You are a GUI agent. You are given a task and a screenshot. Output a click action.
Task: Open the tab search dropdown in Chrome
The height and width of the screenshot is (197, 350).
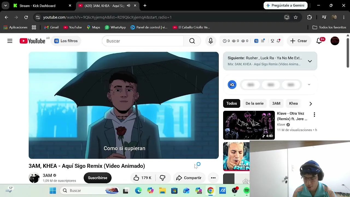point(5,5)
